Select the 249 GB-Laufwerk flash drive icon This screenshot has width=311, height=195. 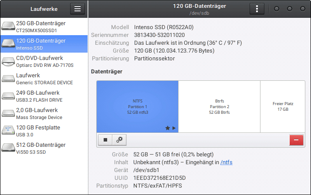point(8,96)
